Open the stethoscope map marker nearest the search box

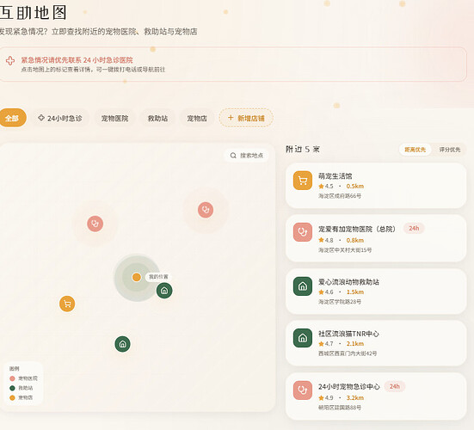point(206,210)
